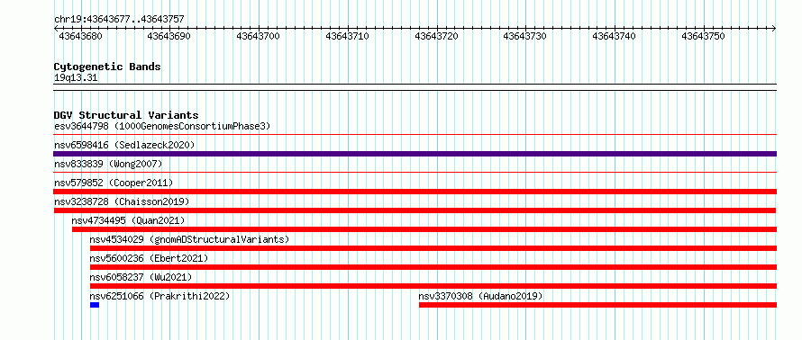802x340 pixels.
Task: Select the nsv6251066 (Prakrithi2022) label
Action: point(159,296)
